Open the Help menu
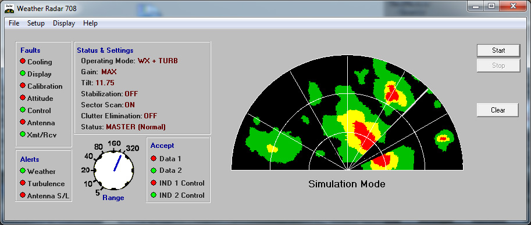This screenshot has height=225, width=531. coord(90,23)
